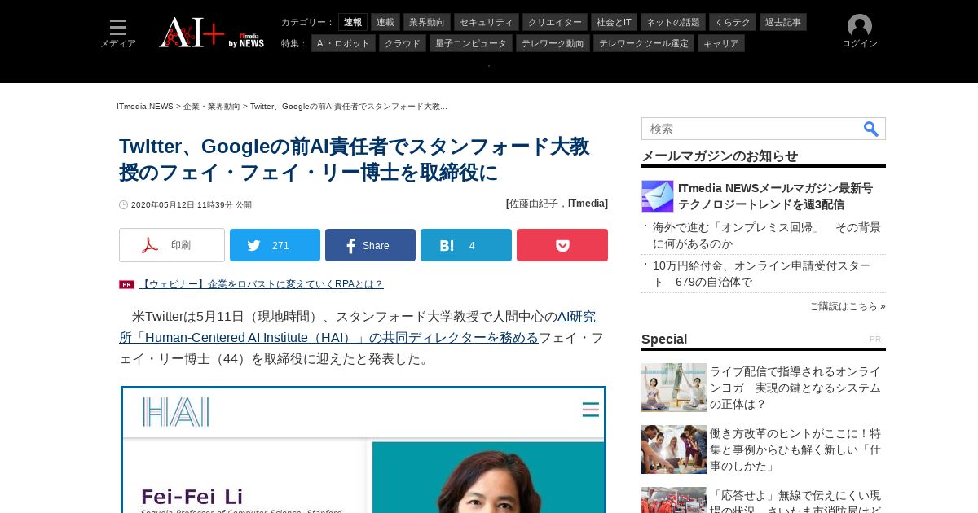The image size is (978, 513).
Task: Click the mail magazine envelope icon
Action: [x=658, y=196]
